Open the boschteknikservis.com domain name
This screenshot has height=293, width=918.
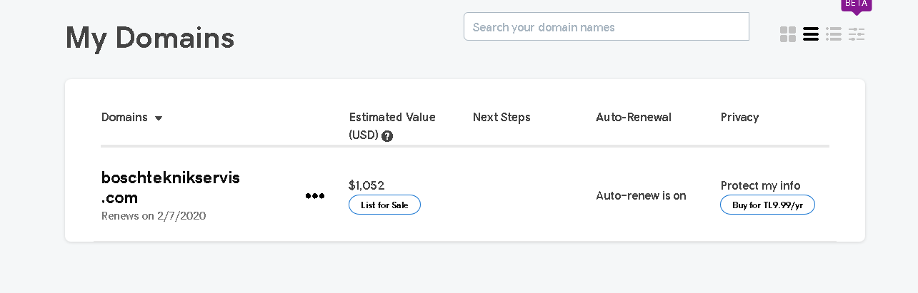[x=170, y=187]
